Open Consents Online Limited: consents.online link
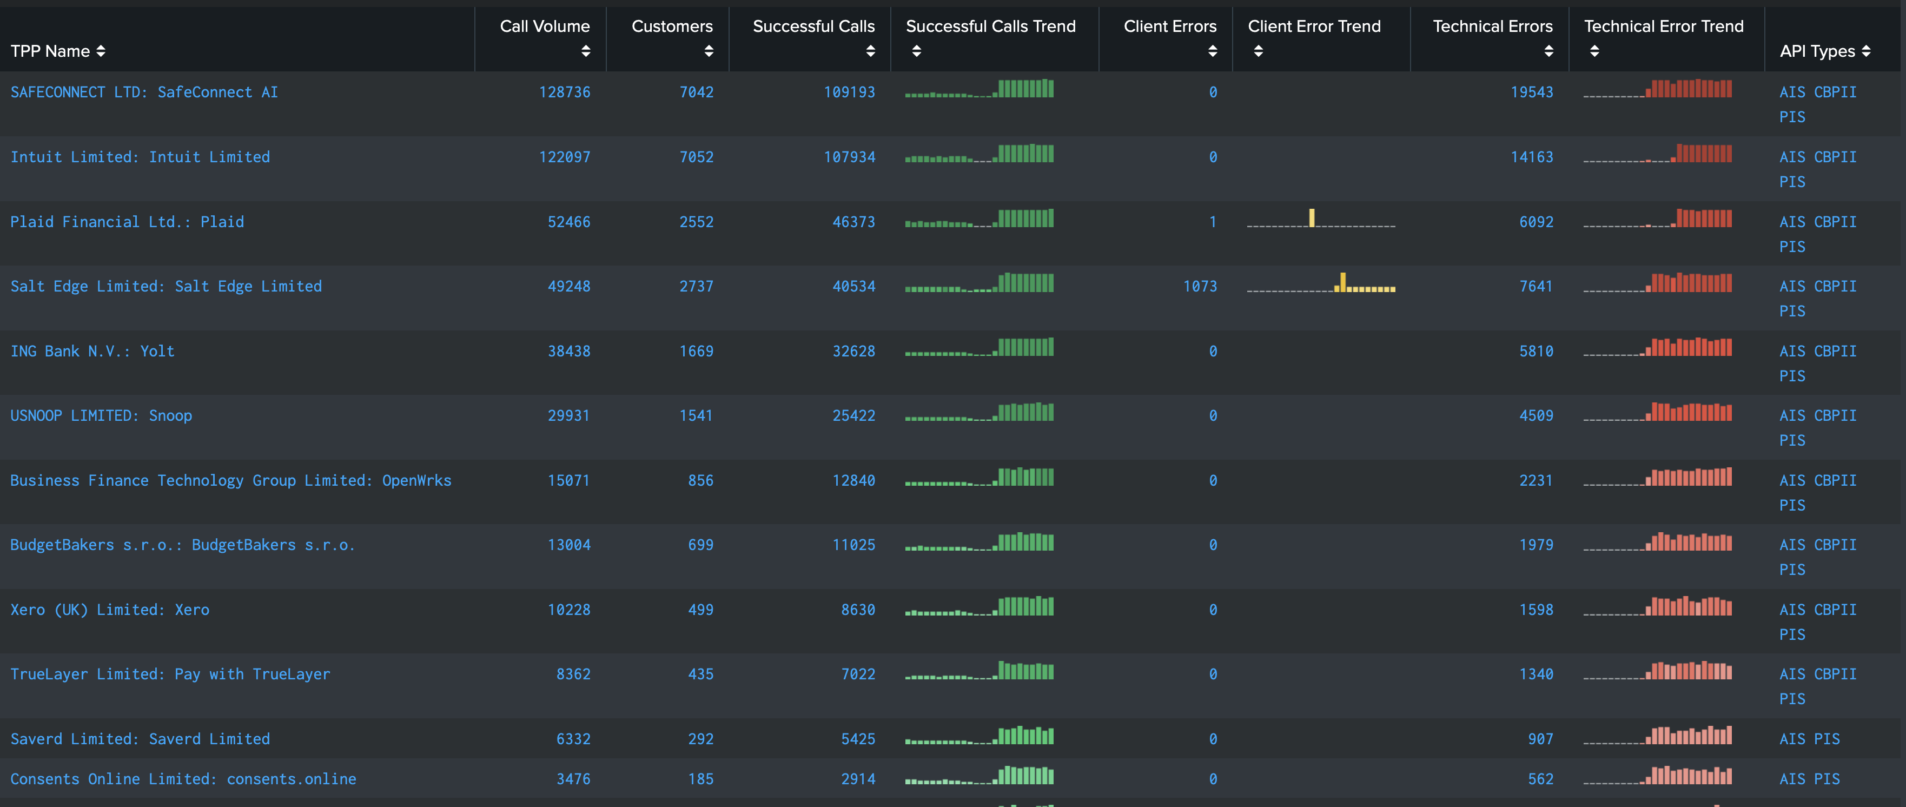Screen dimensions: 1906x807 (x=183, y=779)
